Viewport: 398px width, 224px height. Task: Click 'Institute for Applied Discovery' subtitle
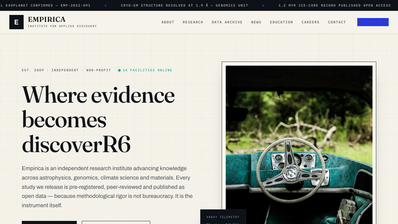pos(62,26)
